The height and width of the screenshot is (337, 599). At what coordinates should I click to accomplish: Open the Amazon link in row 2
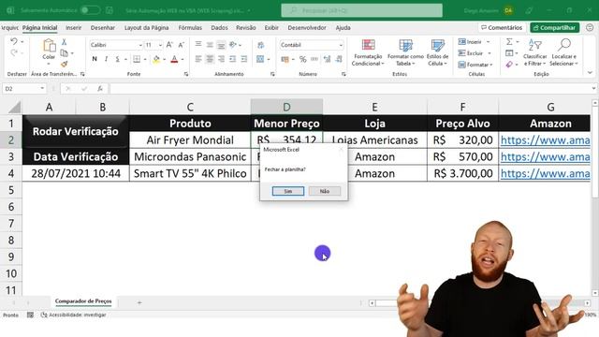545,140
